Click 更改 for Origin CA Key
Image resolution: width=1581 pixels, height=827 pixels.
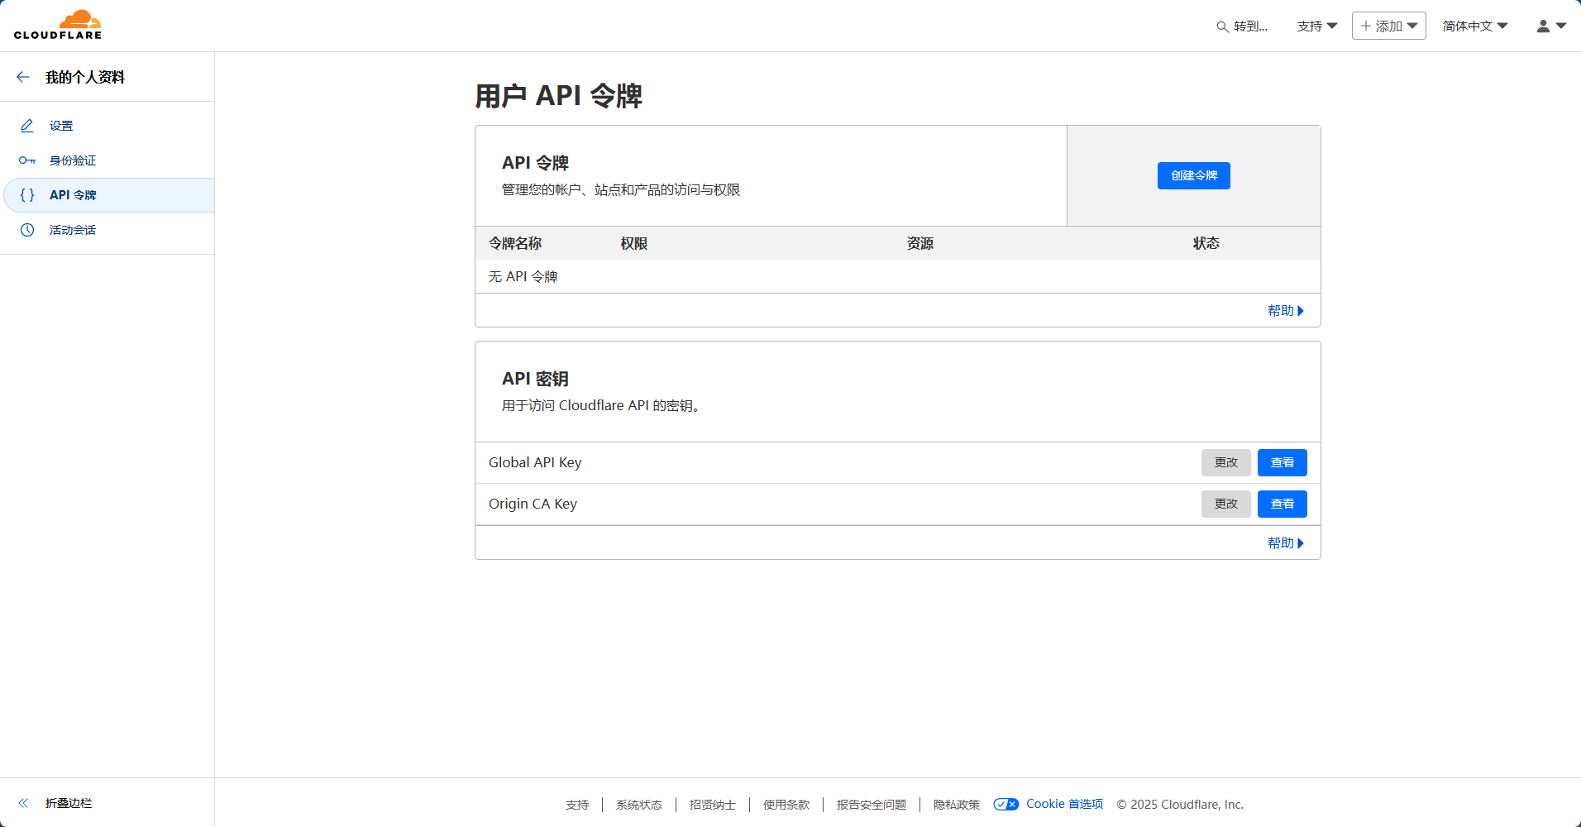(x=1226, y=504)
